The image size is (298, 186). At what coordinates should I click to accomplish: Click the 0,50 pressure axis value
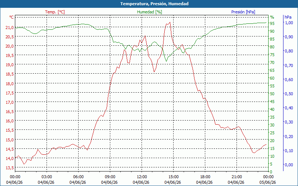[x=289, y=94]
